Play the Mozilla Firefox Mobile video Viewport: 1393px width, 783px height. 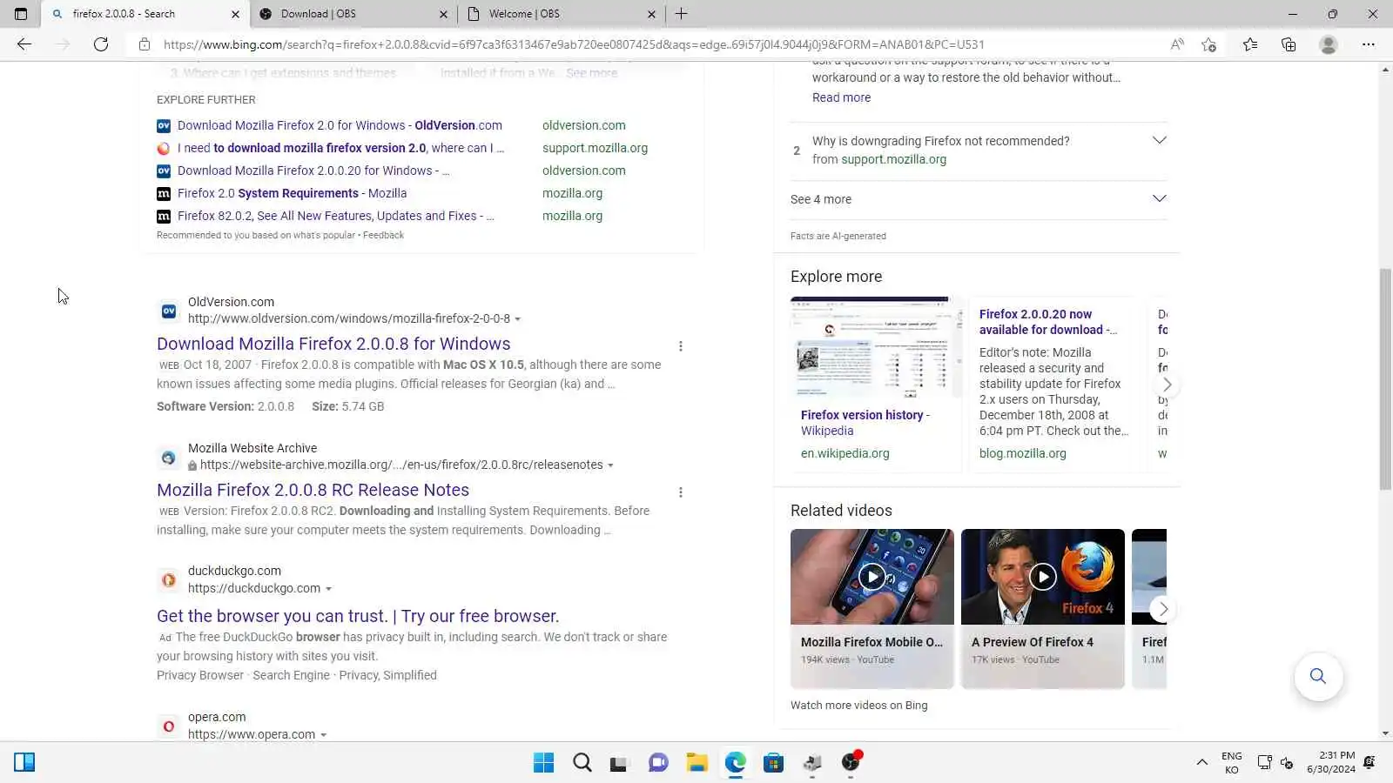pos(871,576)
